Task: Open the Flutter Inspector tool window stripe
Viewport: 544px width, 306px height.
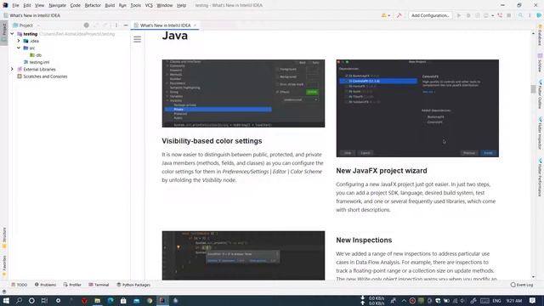Action: pyautogui.click(x=541, y=133)
